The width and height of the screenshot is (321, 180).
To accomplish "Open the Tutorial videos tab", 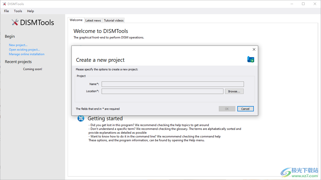I will (x=114, y=20).
